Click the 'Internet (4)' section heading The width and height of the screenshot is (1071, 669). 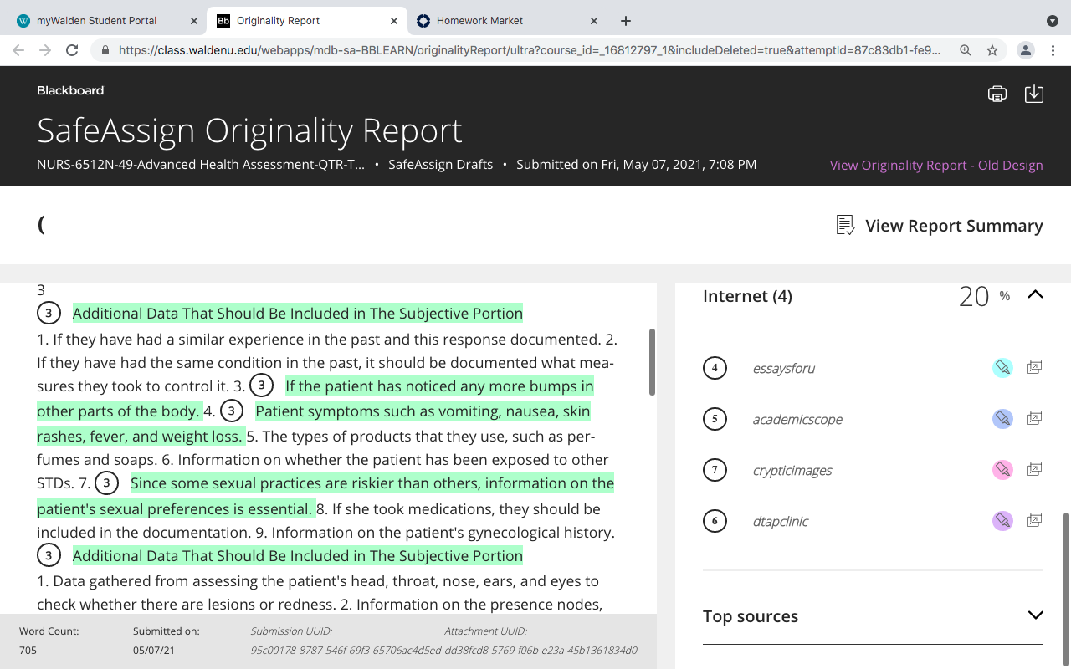pyautogui.click(x=747, y=296)
